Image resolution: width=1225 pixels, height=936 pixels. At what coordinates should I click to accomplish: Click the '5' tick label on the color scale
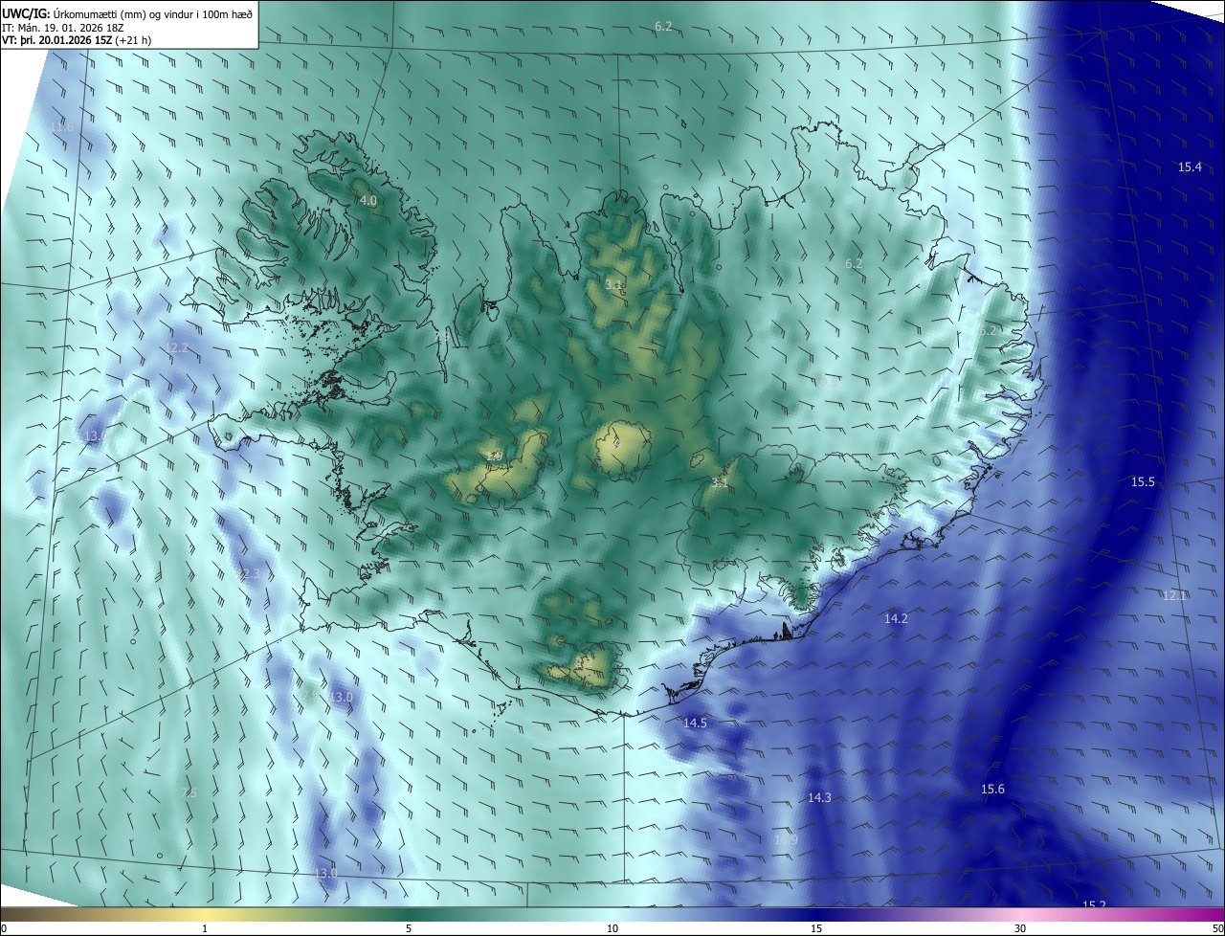coord(409,928)
